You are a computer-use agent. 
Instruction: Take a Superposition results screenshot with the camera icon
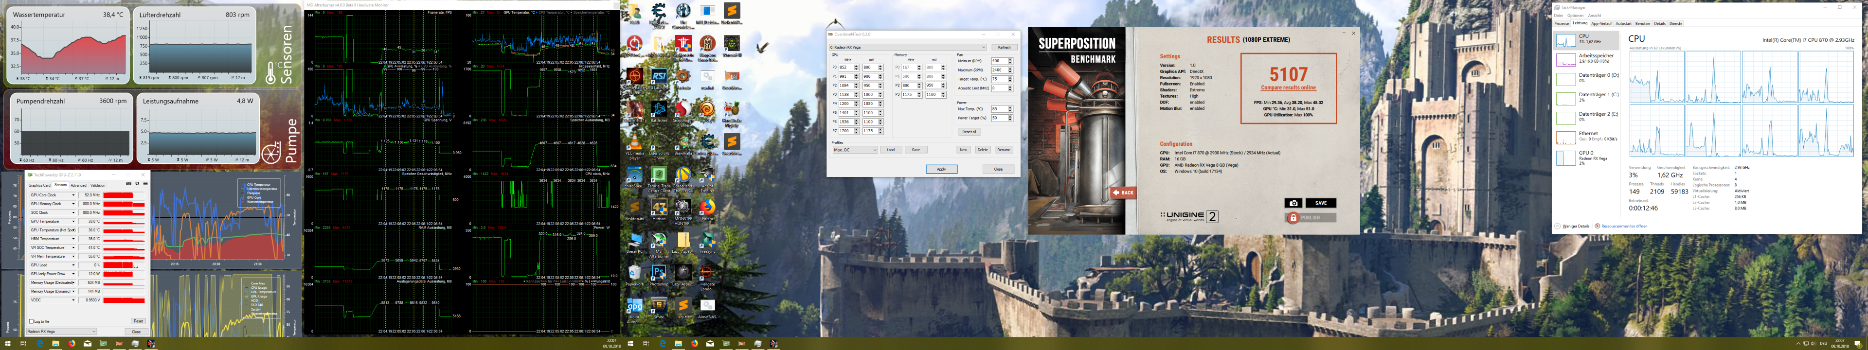click(x=1293, y=203)
